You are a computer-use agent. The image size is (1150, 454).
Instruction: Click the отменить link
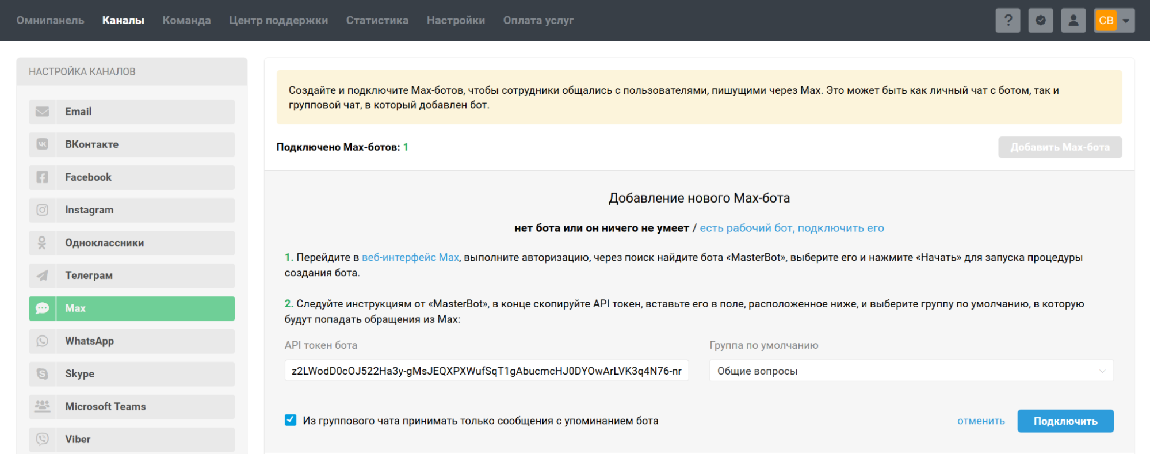(x=981, y=421)
